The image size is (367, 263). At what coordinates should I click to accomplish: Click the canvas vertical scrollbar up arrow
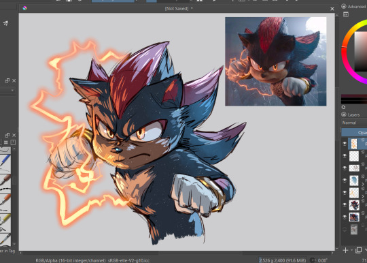tap(337, 15)
